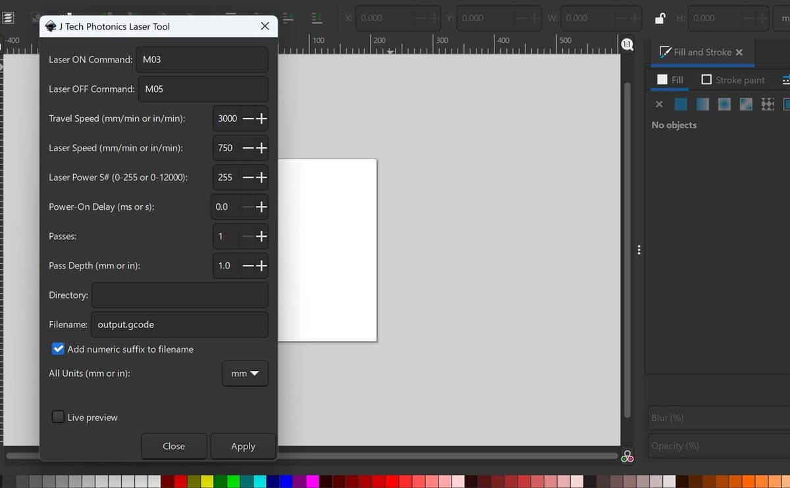This screenshot has width=790, height=488.
Task: Click the Apply button
Action: point(243,446)
